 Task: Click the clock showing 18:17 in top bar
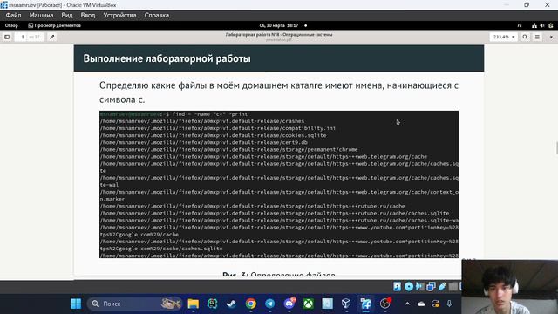tap(279, 25)
